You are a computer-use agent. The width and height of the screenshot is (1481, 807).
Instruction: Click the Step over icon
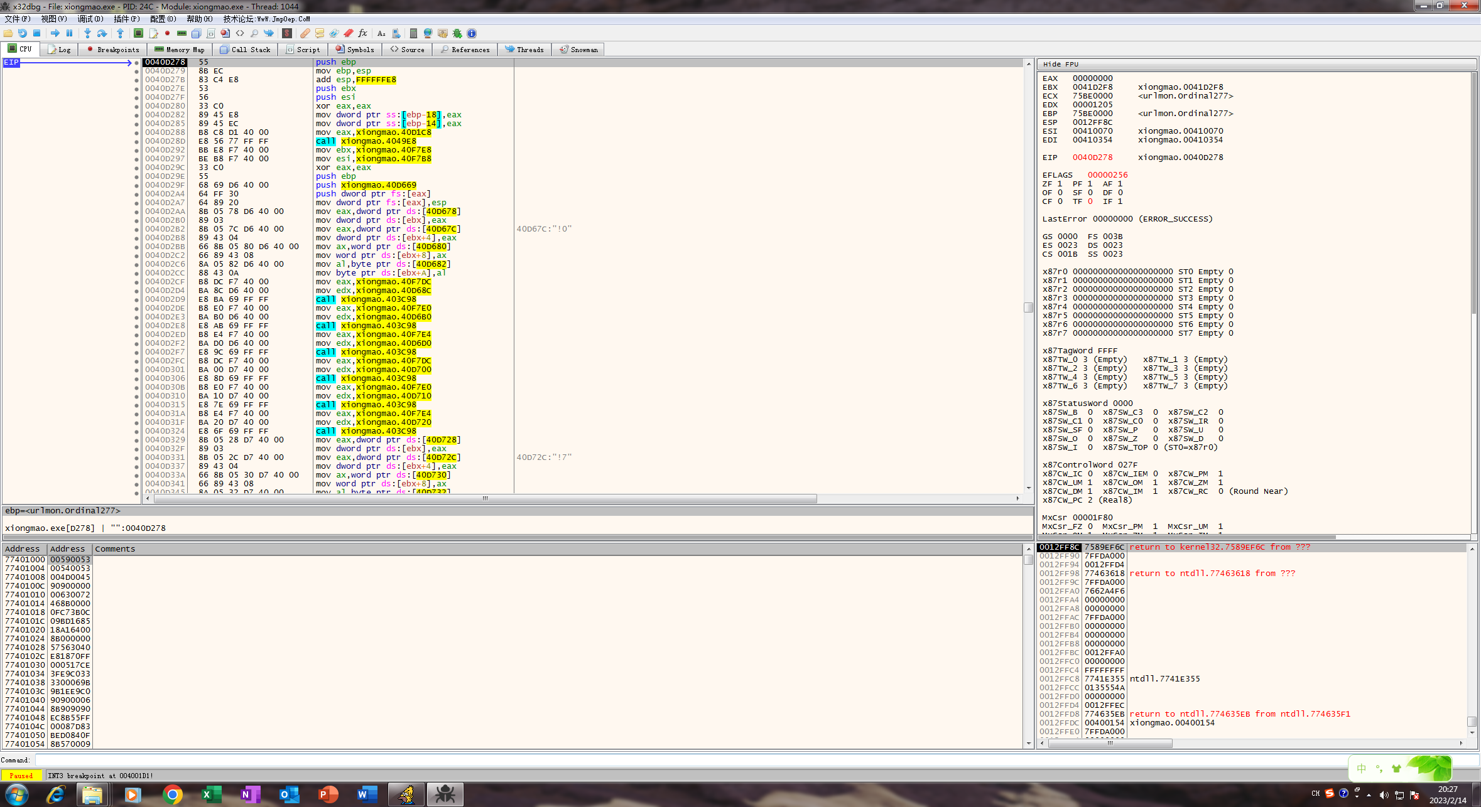102,33
